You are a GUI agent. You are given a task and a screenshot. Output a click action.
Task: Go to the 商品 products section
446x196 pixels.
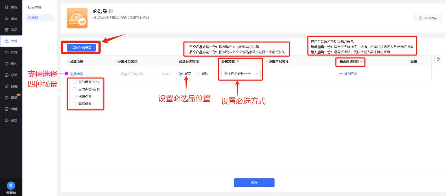[x=11, y=30]
